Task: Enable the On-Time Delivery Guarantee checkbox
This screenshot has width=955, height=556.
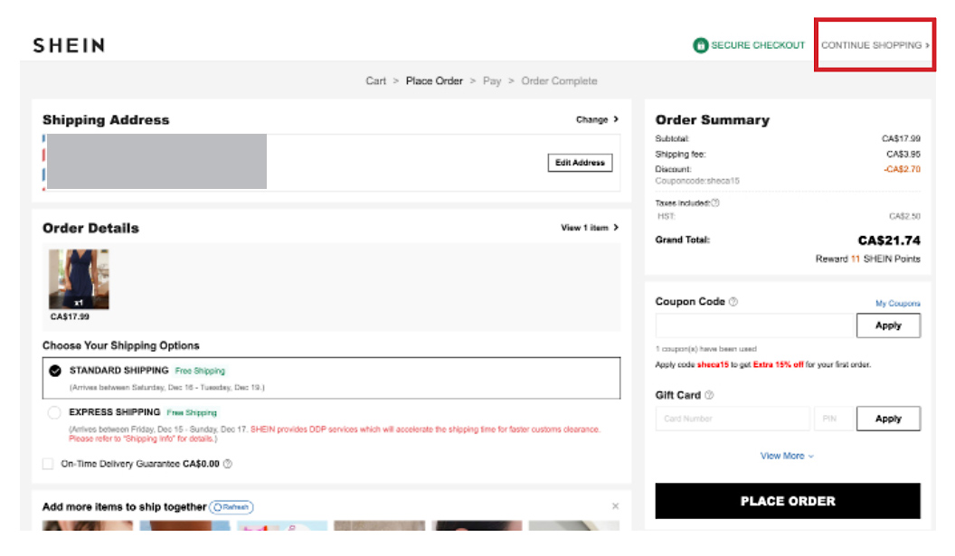Action: [x=48, y=464]
